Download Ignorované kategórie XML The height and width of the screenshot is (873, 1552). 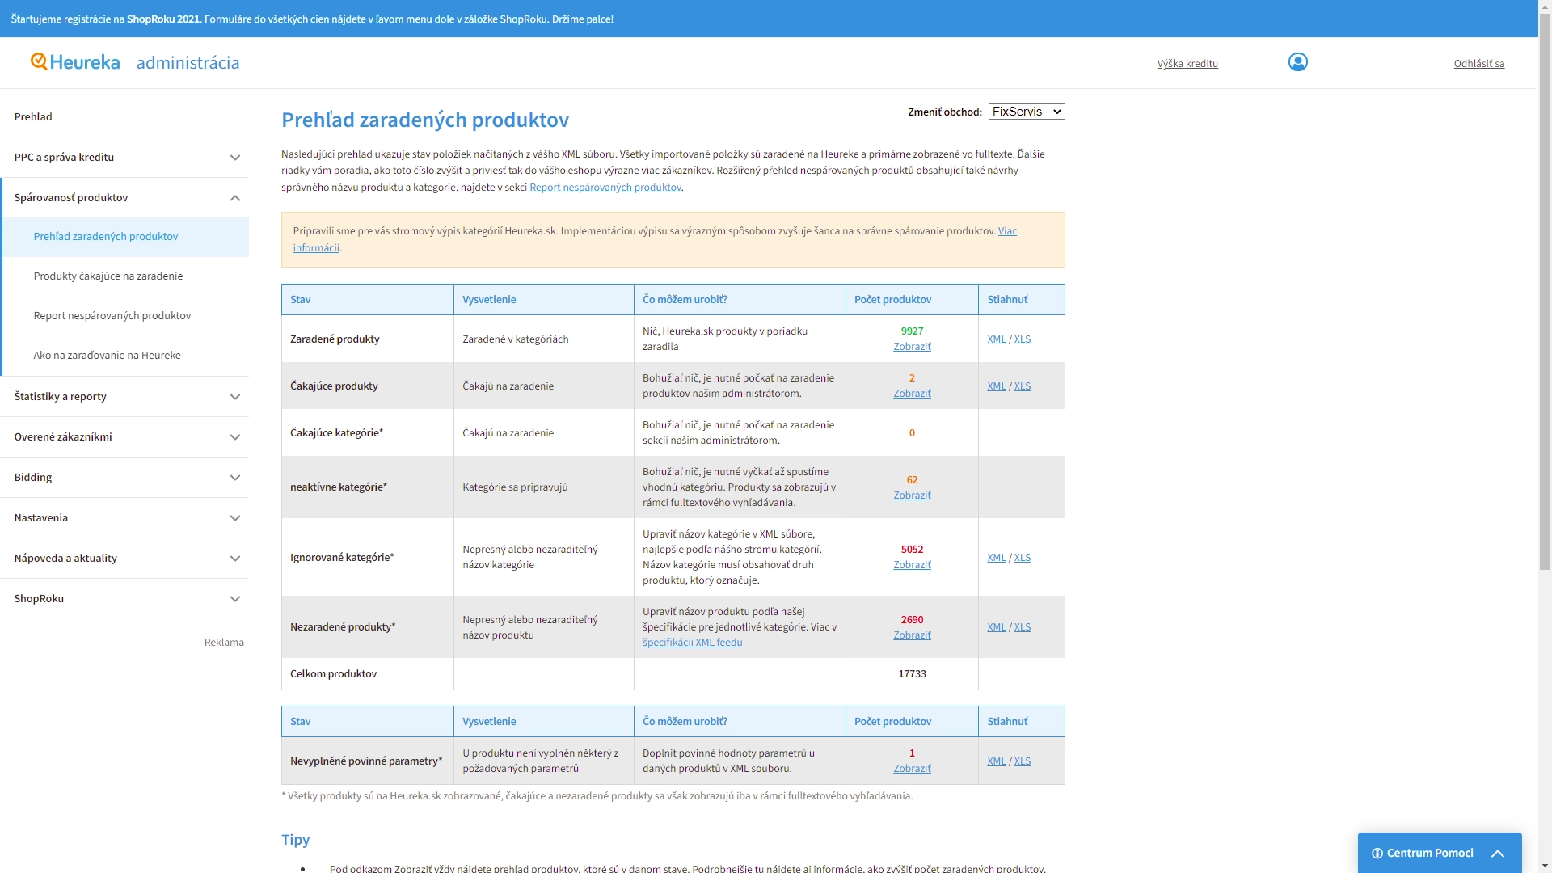click(997, 558)
